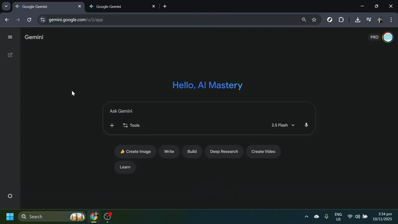Open the Wi-Fi network tray icon
398x224 pixels.
pyautogui.click(x=350, y=217)
